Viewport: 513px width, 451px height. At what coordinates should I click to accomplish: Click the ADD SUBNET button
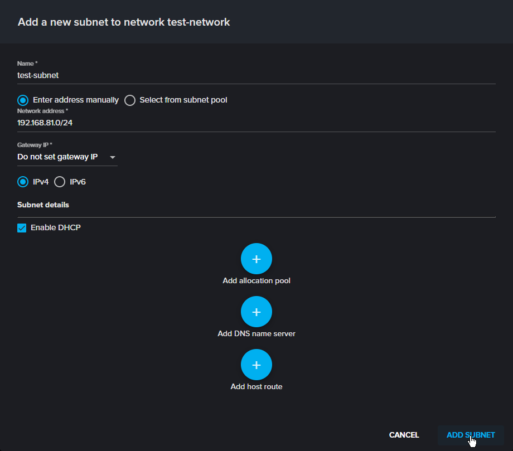point(471,435)
